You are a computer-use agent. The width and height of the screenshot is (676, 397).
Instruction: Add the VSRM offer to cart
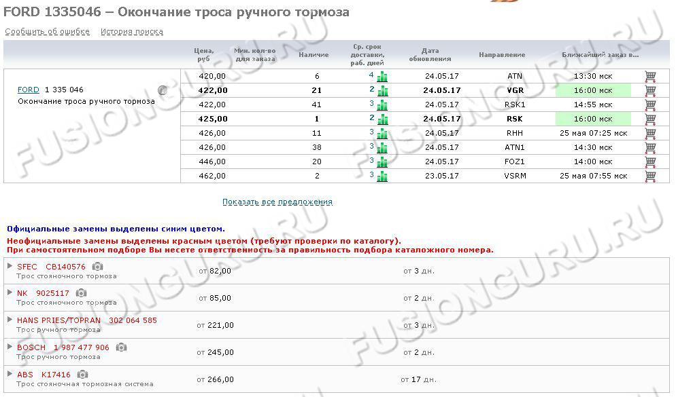[x=650, y=176]
